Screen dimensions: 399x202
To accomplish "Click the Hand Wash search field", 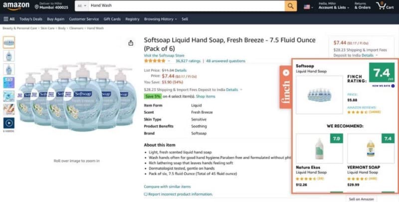I will (185, 6).
